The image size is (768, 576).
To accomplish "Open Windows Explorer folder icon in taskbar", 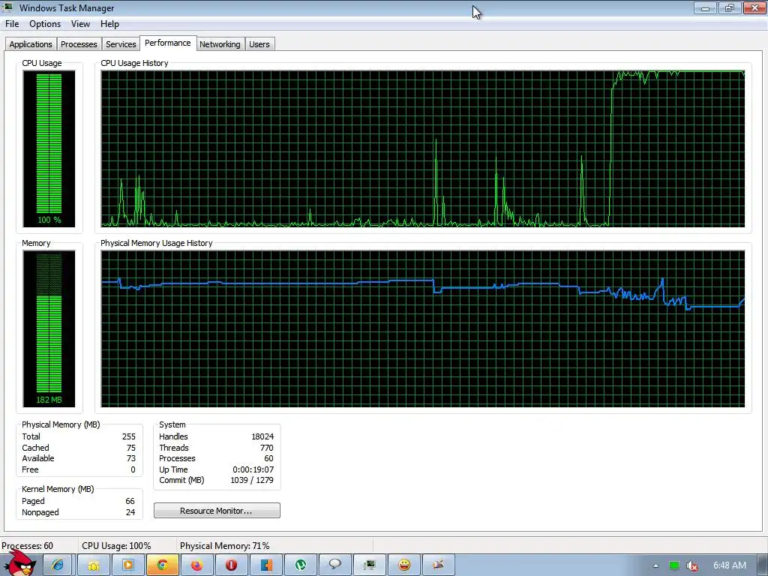I will [93, 565].
